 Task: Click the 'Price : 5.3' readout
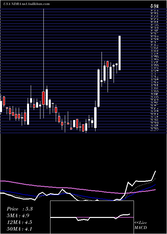click(x=19, y=209)
